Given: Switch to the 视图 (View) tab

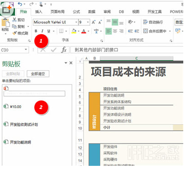Looking at the screenshot, I should [136, 11].
